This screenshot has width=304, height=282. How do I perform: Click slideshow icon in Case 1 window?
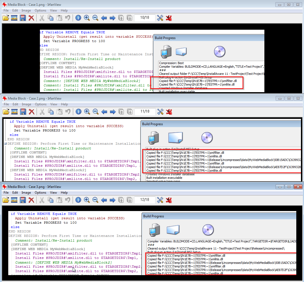click(14, 18)
